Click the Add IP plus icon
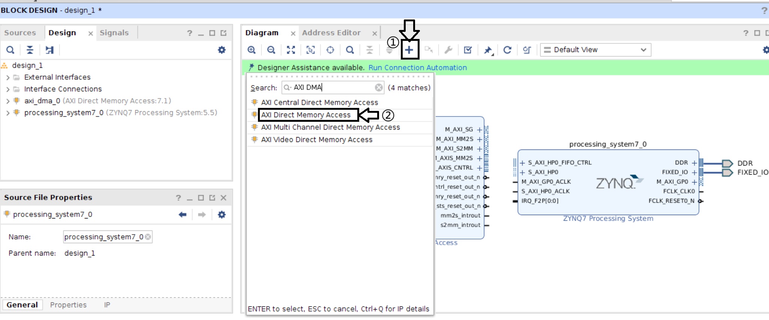 [x=409, y=50]
